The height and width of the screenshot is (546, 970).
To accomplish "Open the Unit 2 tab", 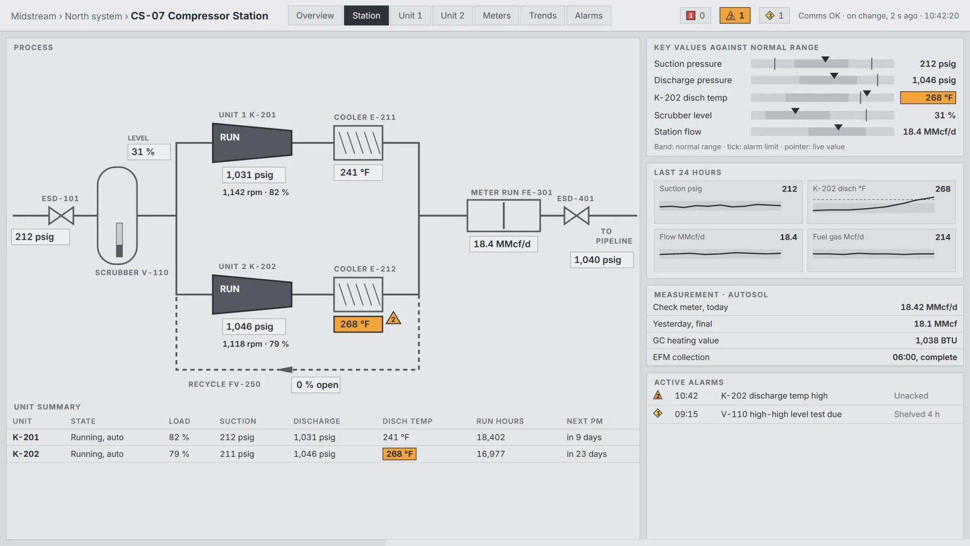I will pos(452,16).
